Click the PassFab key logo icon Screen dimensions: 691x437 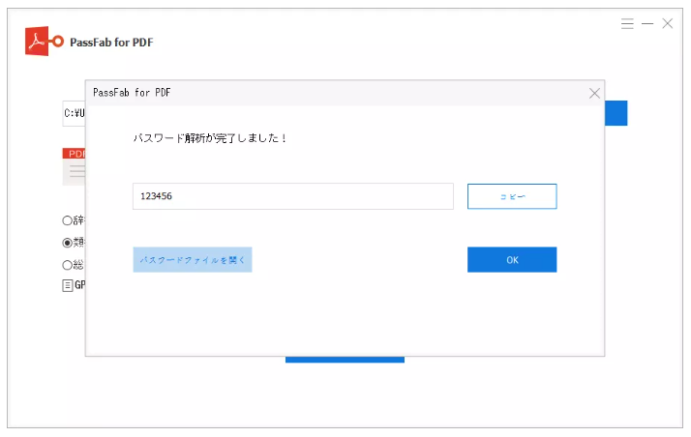(x=45, y=42)
